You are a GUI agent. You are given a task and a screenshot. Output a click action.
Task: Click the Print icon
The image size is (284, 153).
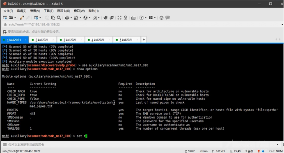pyautogui.click(x=67, y=18)
